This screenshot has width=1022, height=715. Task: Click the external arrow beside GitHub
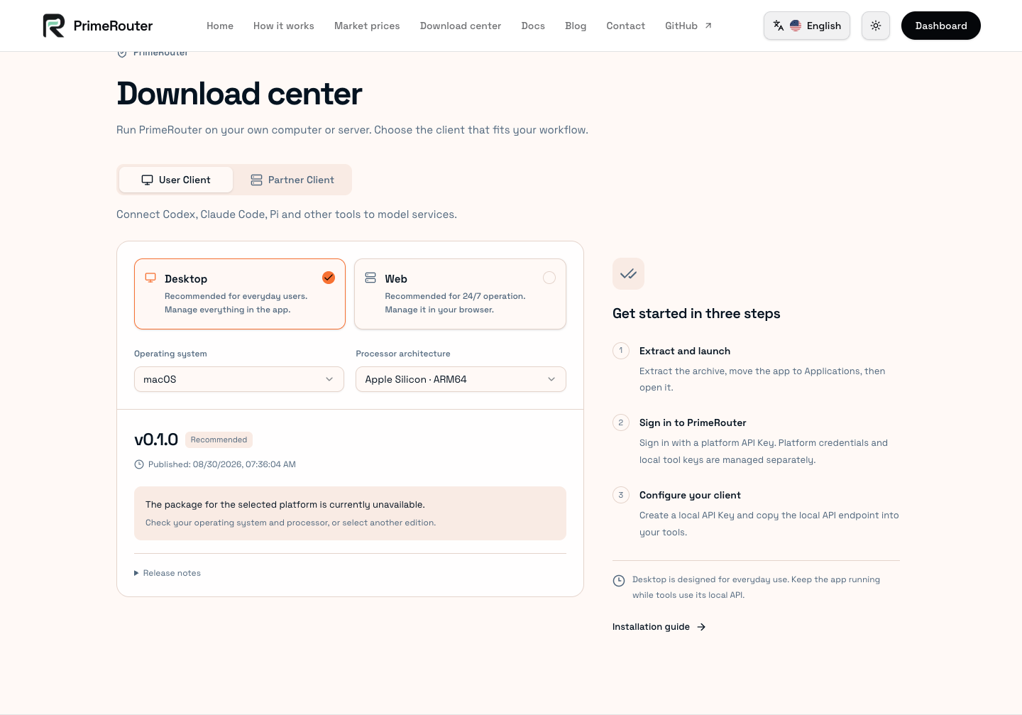(708, 26)
